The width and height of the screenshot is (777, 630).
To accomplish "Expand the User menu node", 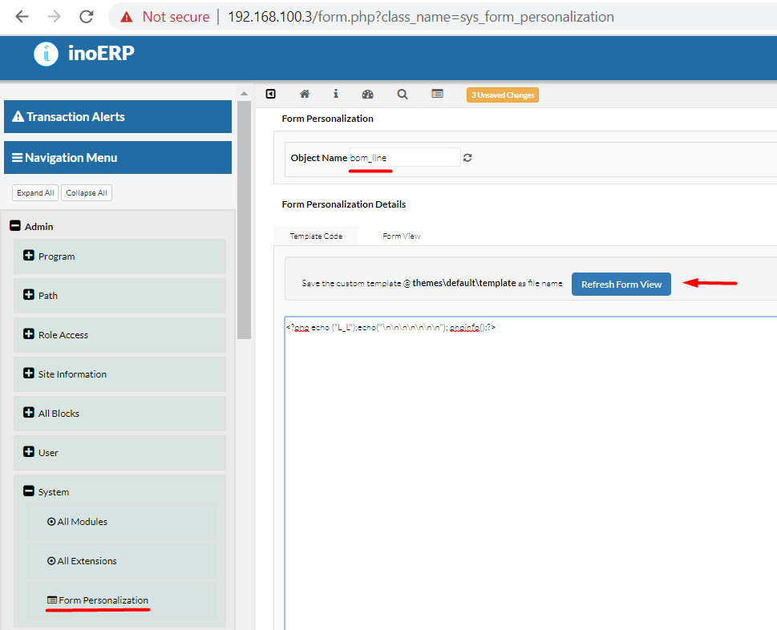I will pyautogui.click(x=29, y=452).
